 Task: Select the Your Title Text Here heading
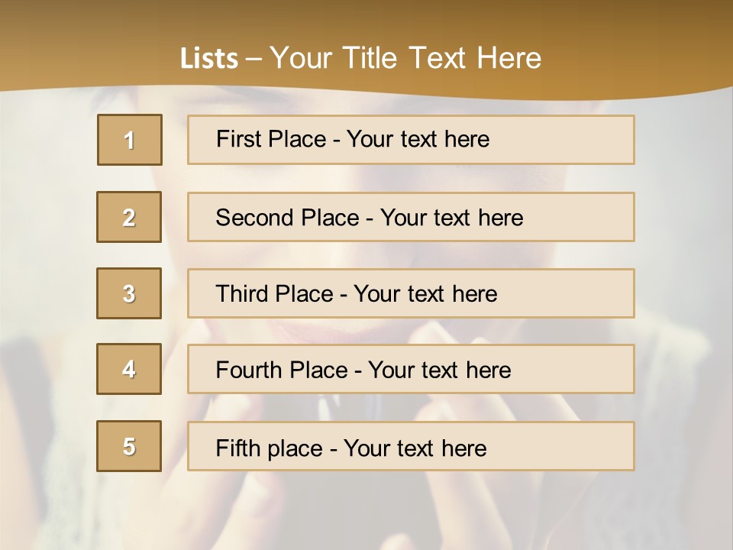(405, 58)
